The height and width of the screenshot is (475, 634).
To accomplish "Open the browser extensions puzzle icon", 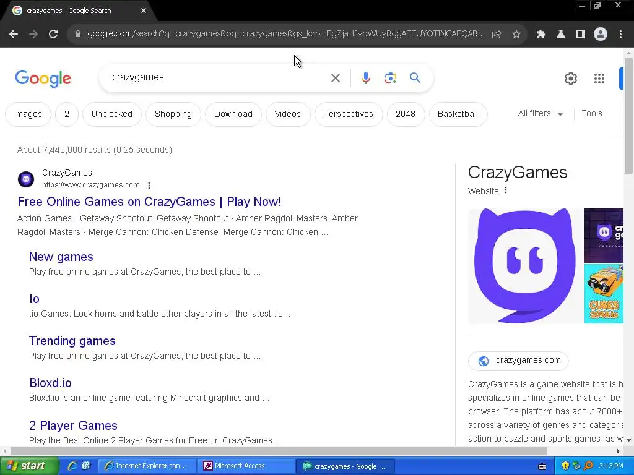I will click(541, 35).
